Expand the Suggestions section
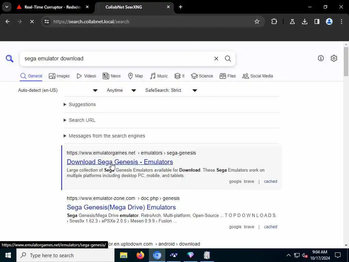The height and width of the screenshot is (262, 349). point(80,104)
